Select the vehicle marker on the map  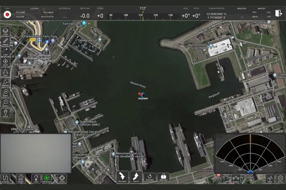click(142, 95)
